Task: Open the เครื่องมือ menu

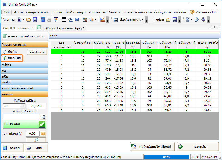Action: coord(180,12)
